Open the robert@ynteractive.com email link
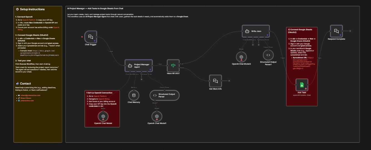Image resolution: width=371 pixels, height=150 pixels. [x=30, y=95]
